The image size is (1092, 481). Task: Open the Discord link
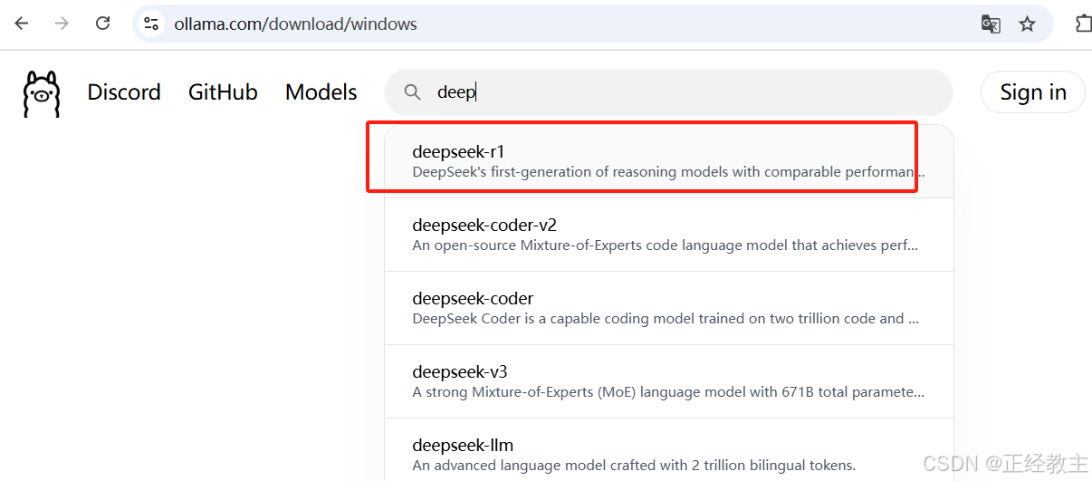click(124, 92)
